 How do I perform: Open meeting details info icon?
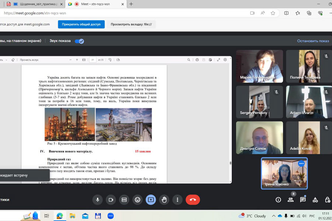tap(279, 200)
